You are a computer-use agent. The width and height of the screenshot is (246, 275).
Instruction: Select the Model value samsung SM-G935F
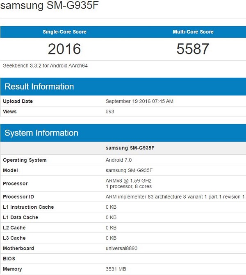(129, 170)
